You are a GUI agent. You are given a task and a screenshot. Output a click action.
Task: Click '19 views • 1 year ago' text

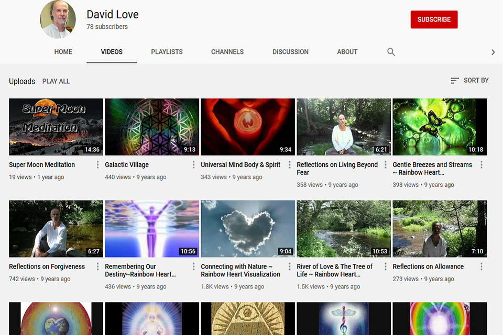[37, 177]
